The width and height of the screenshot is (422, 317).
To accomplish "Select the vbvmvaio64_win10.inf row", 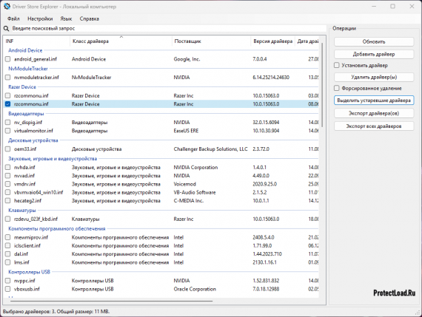I will (x=161, y=192).
